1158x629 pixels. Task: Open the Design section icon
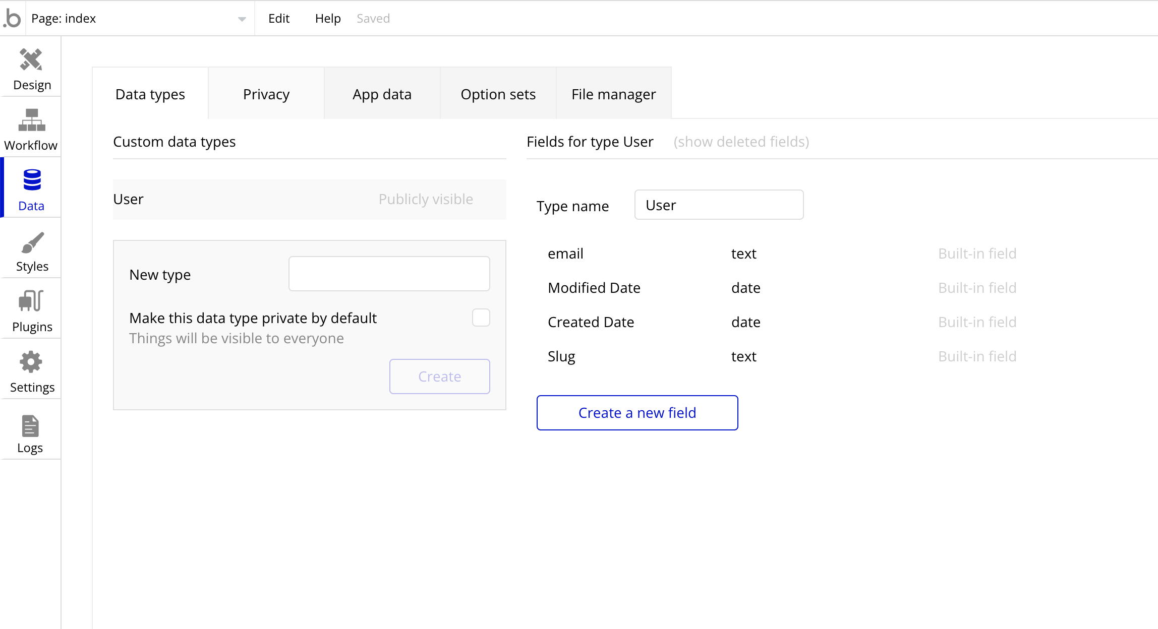tap(31, 60)
